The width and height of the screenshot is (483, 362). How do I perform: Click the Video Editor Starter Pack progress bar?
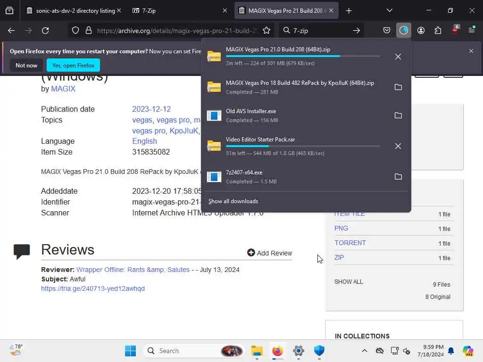click(x=303, y=146)
